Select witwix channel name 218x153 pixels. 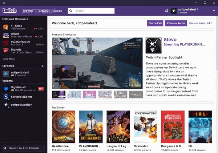[15, 34]
